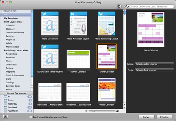Viewport: 176px width, 121px height.
Task: Click the template grid scroll down arrow
Action: click(124, 107)
